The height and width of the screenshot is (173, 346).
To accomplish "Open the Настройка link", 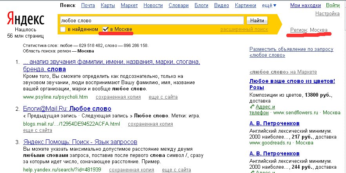I will [327, 14].
